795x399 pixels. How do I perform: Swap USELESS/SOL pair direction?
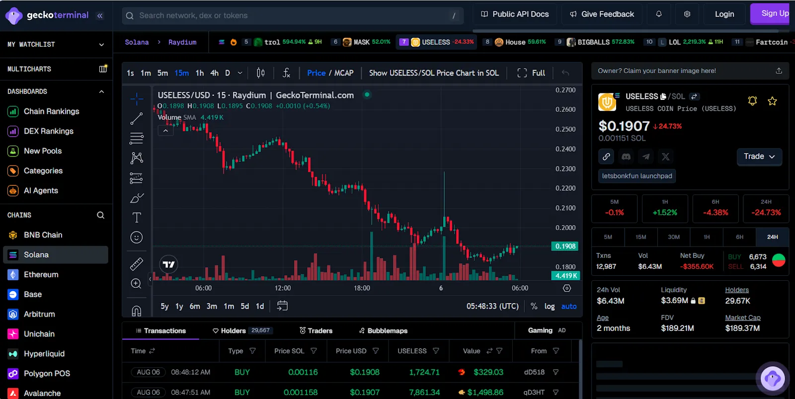coord(694,96)
